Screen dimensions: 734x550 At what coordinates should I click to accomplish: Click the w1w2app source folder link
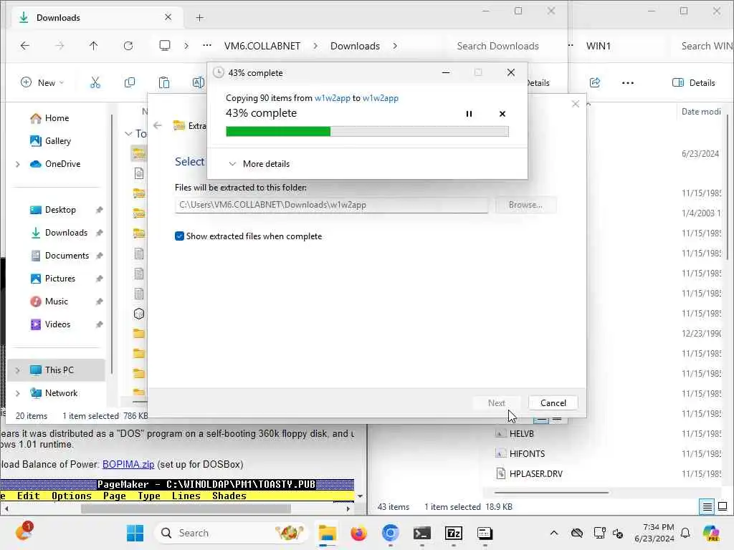(333, 97)
